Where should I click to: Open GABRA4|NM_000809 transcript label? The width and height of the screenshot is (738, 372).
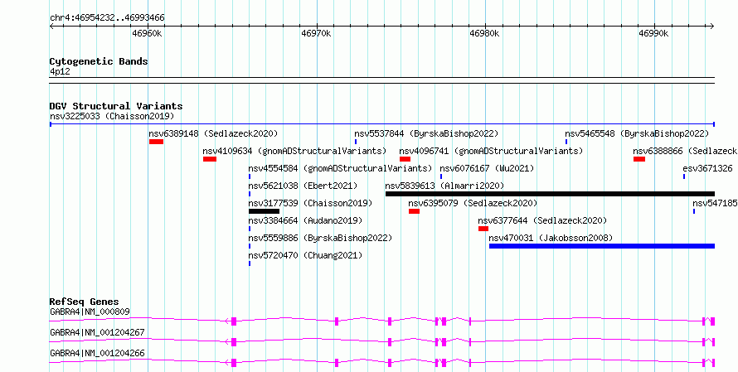coord(90,312)
